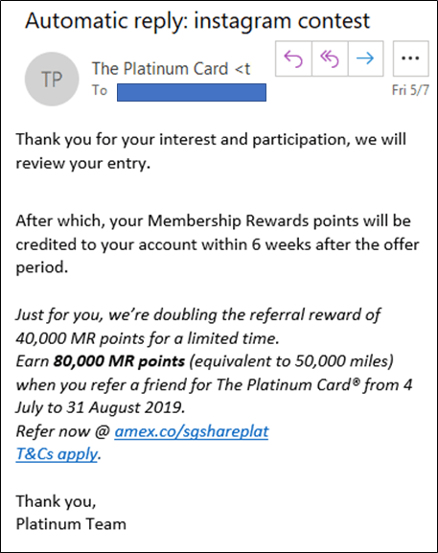438x553 pixels.
Task: Click the Reply All double-arrow icon
Action: click(330, 58)
